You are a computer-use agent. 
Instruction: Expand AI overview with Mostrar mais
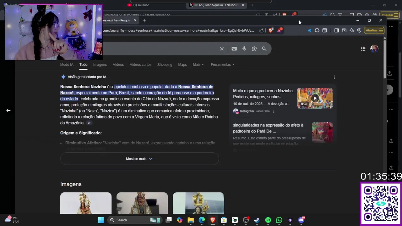pos(139,159)
